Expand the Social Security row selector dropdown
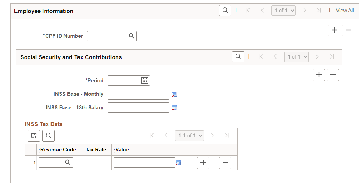361x185 pixels. [297, 57]
